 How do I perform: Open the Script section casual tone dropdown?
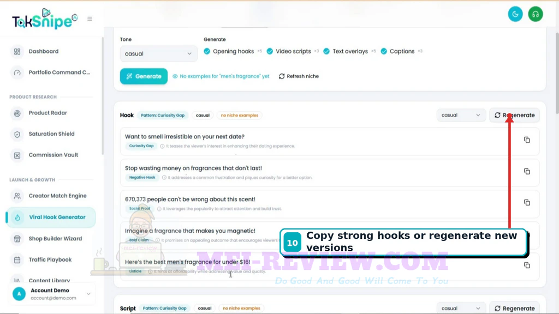tap(461, 309)
